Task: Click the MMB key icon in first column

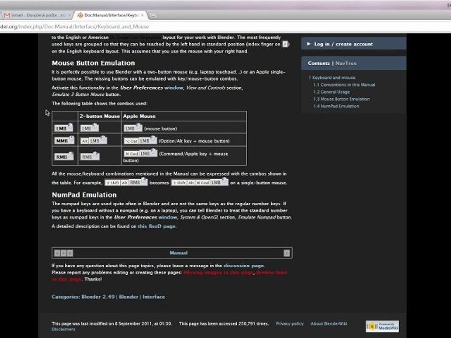Action: tap(64, 140)
